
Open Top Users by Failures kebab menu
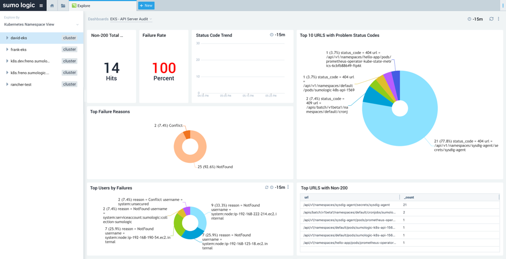coord(288,187)
